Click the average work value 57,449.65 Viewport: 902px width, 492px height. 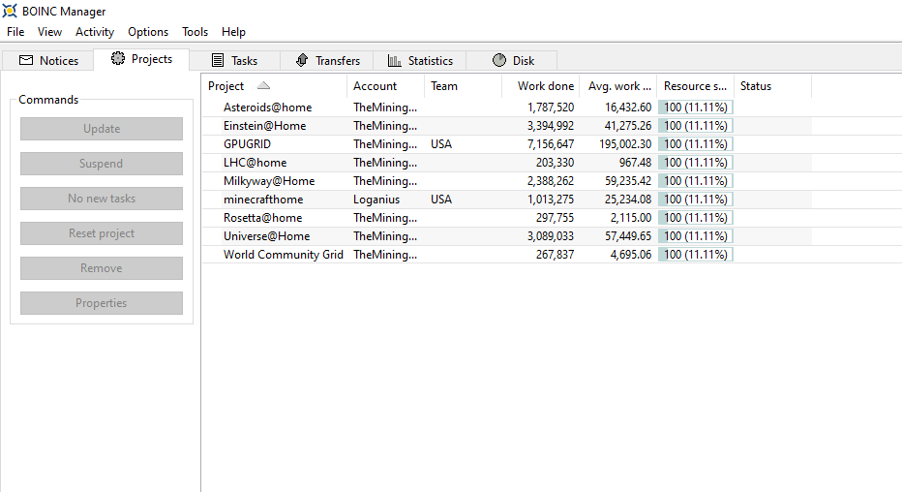tap(628, 236)
